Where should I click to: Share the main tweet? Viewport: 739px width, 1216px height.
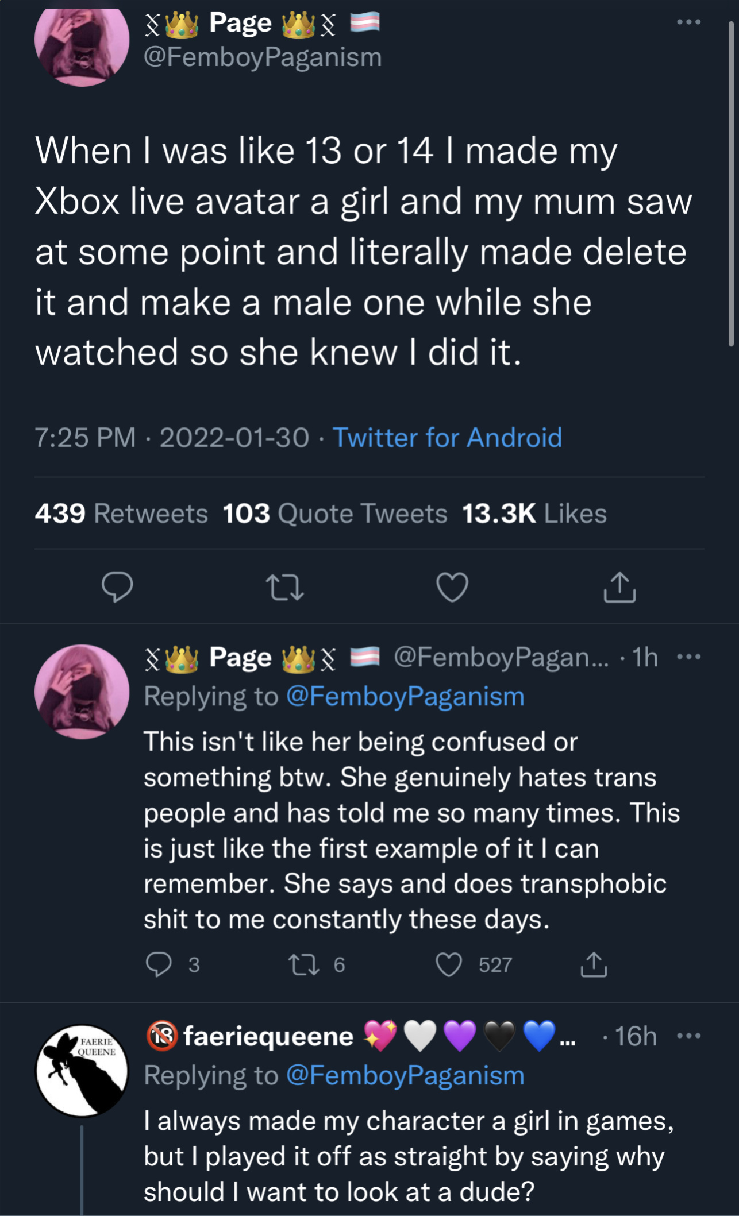point(619,587)
